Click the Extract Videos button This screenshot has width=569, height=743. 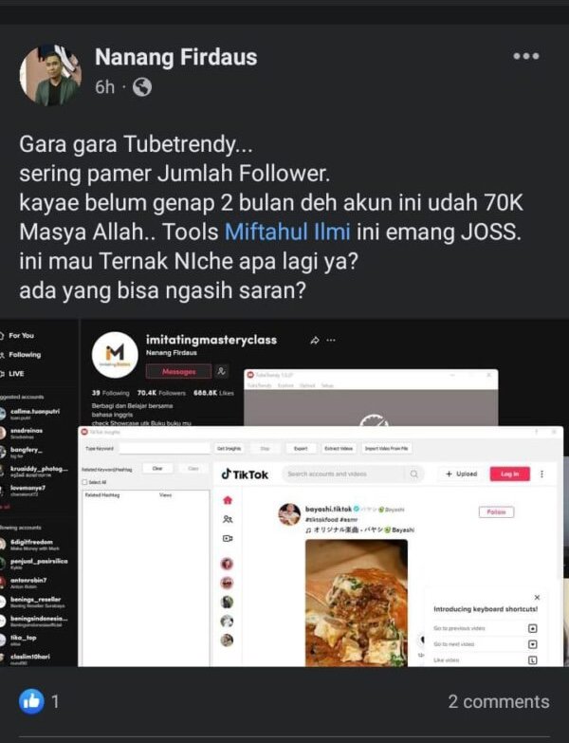coord(339,448)
